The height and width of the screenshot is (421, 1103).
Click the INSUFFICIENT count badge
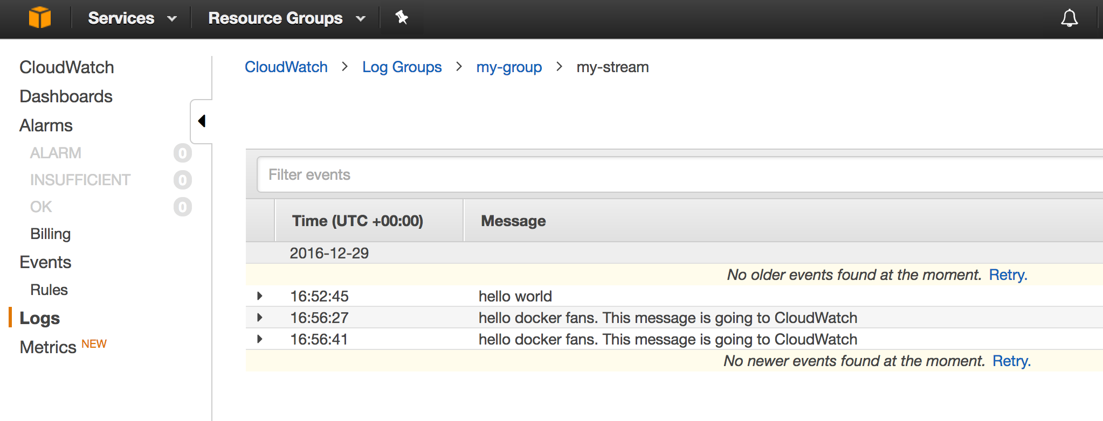(183, 180)
